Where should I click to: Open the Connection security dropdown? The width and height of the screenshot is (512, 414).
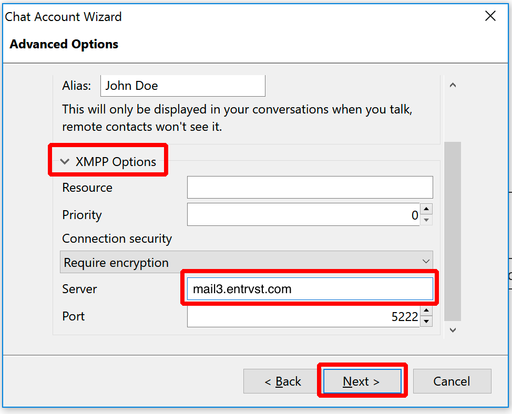click(247, 262)
